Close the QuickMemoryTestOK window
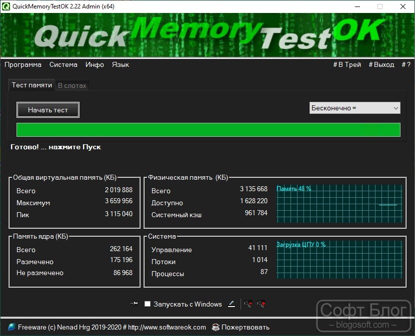This screenshot has width=415, height=336. tap(403, 6)
